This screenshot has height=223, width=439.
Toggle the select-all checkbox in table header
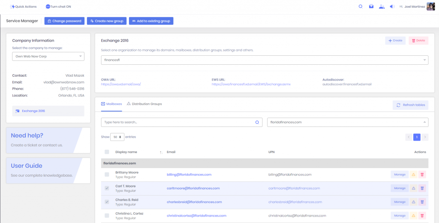(x=107, y=152)
